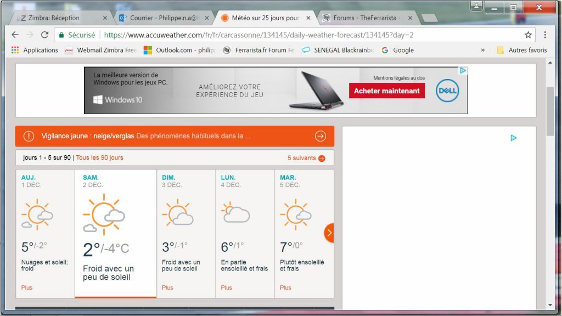This screenshot has width=562, height=316.
Task: Open the Applications shortcut in bookmarks bar
Action: (35, 50)
